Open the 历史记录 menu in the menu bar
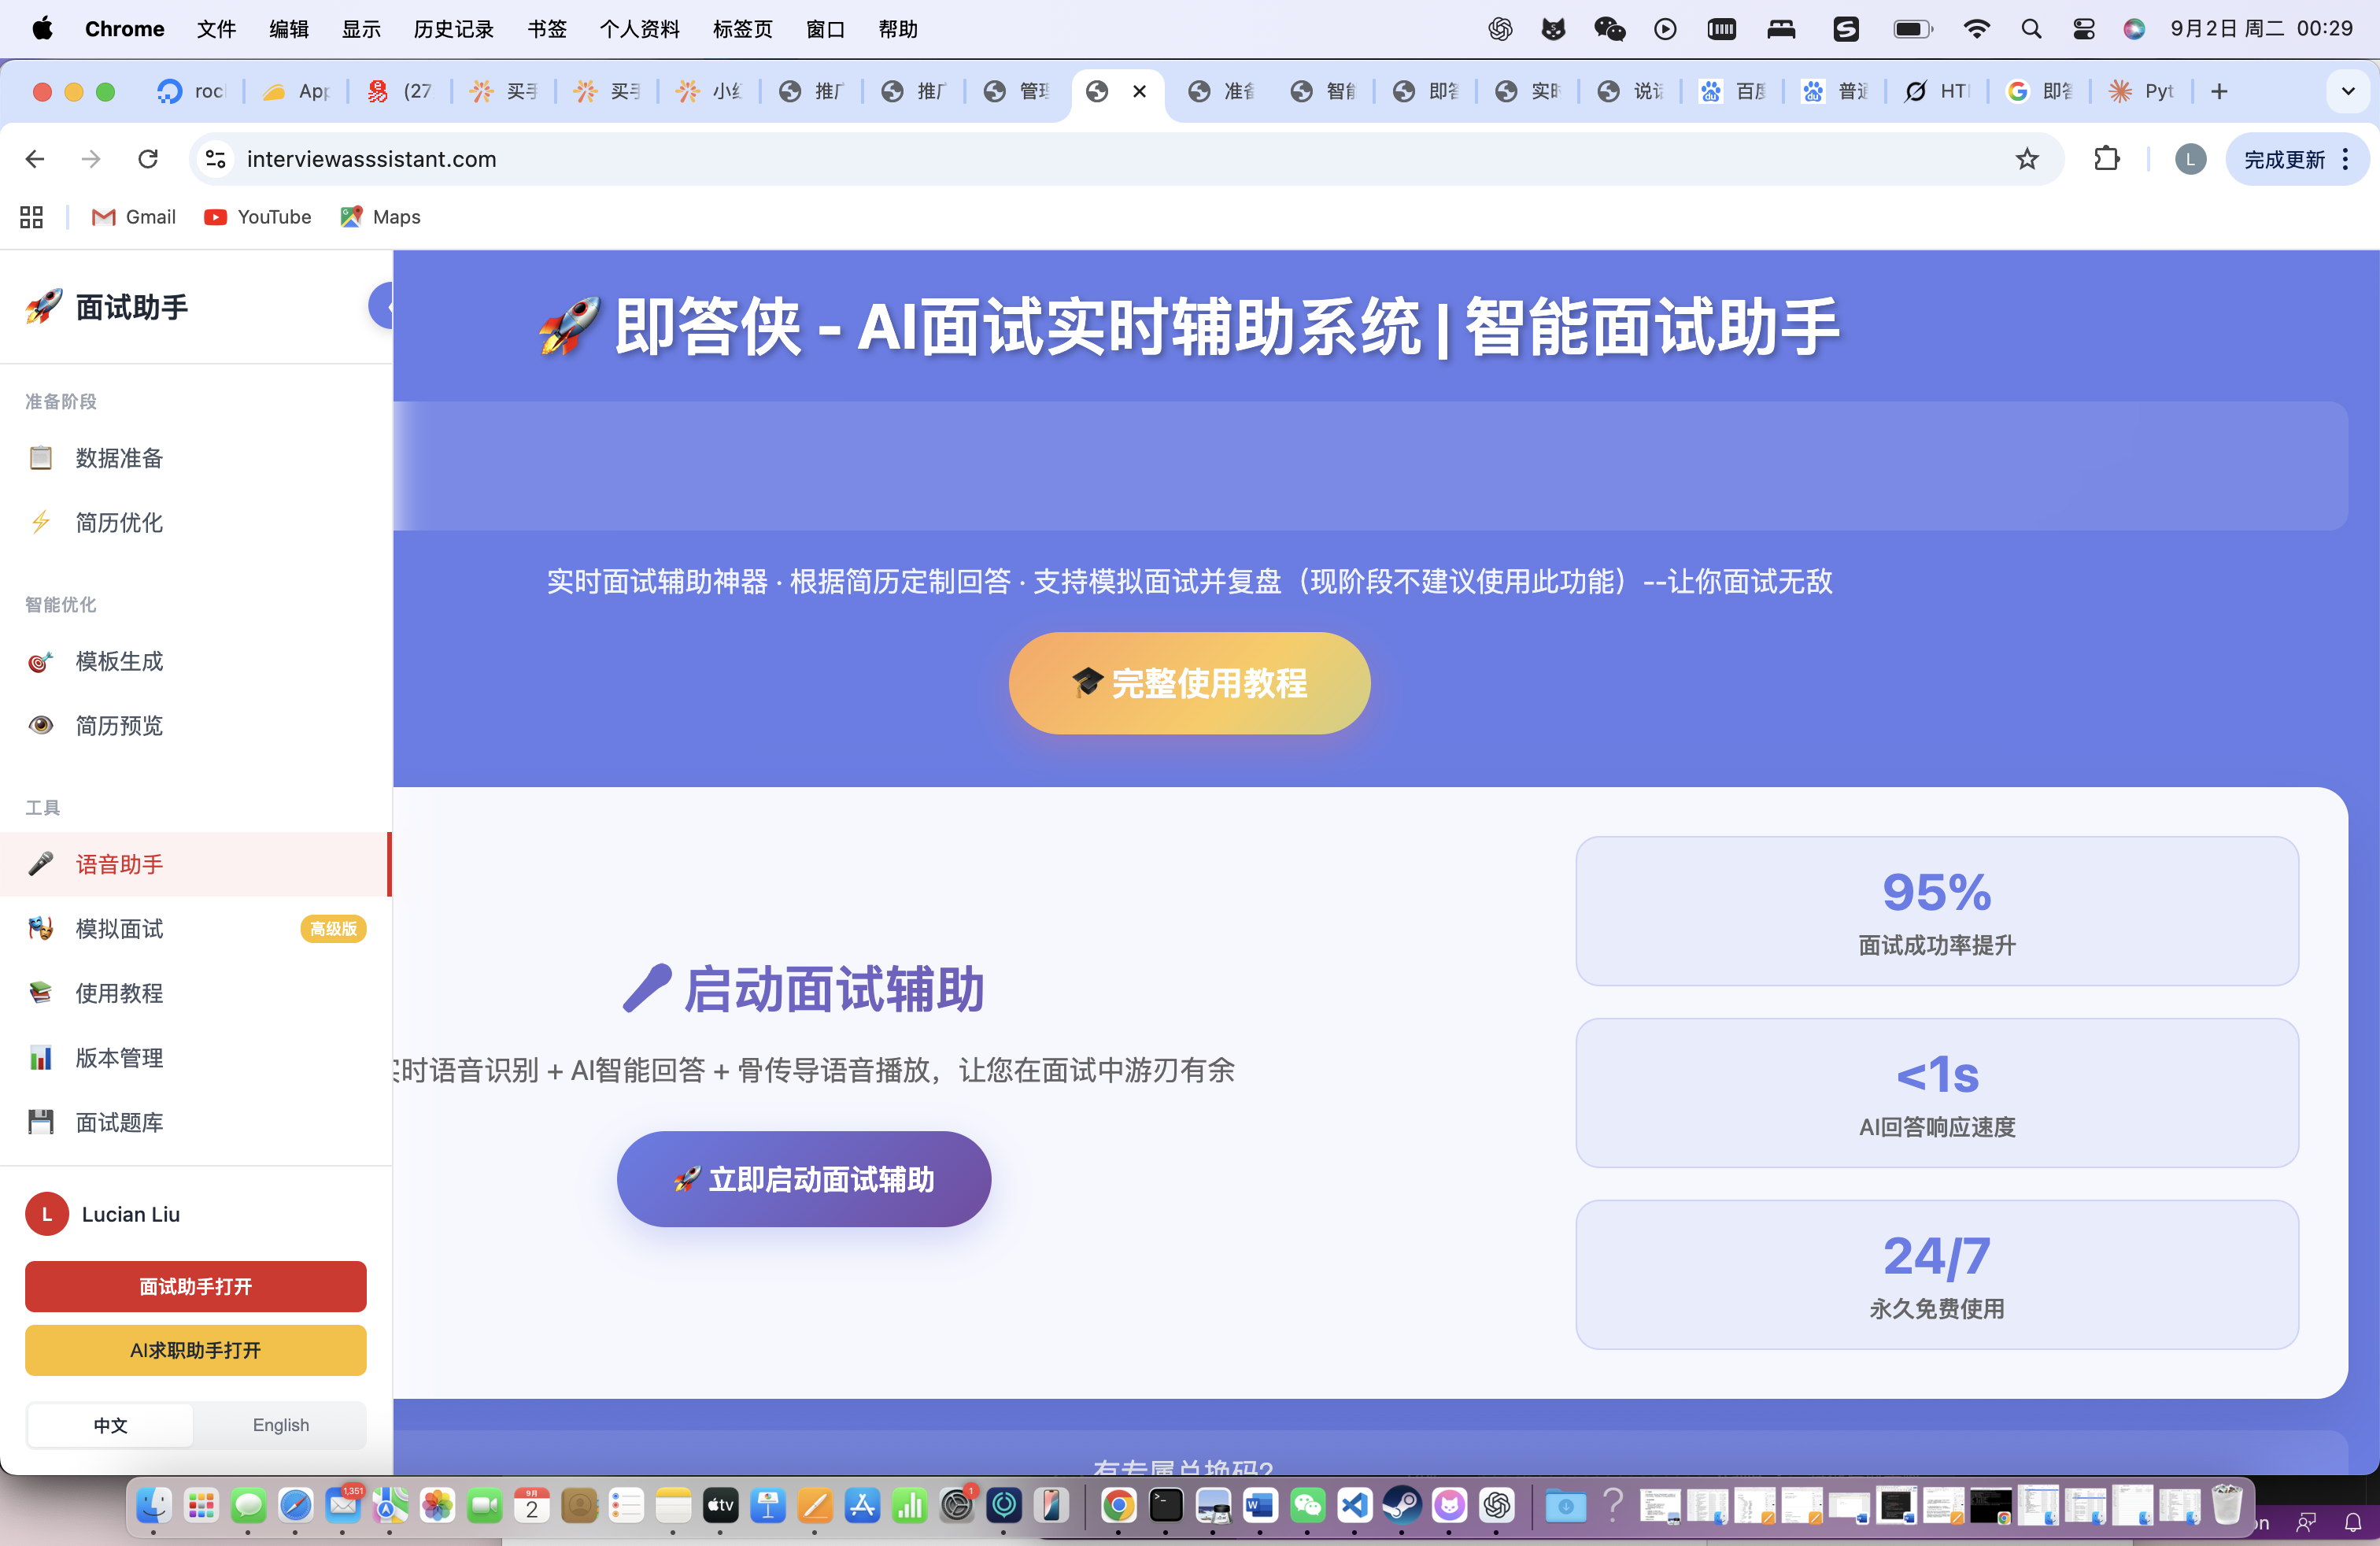This screenshot has height=1546, width=2380. click(x=453, y=29)
